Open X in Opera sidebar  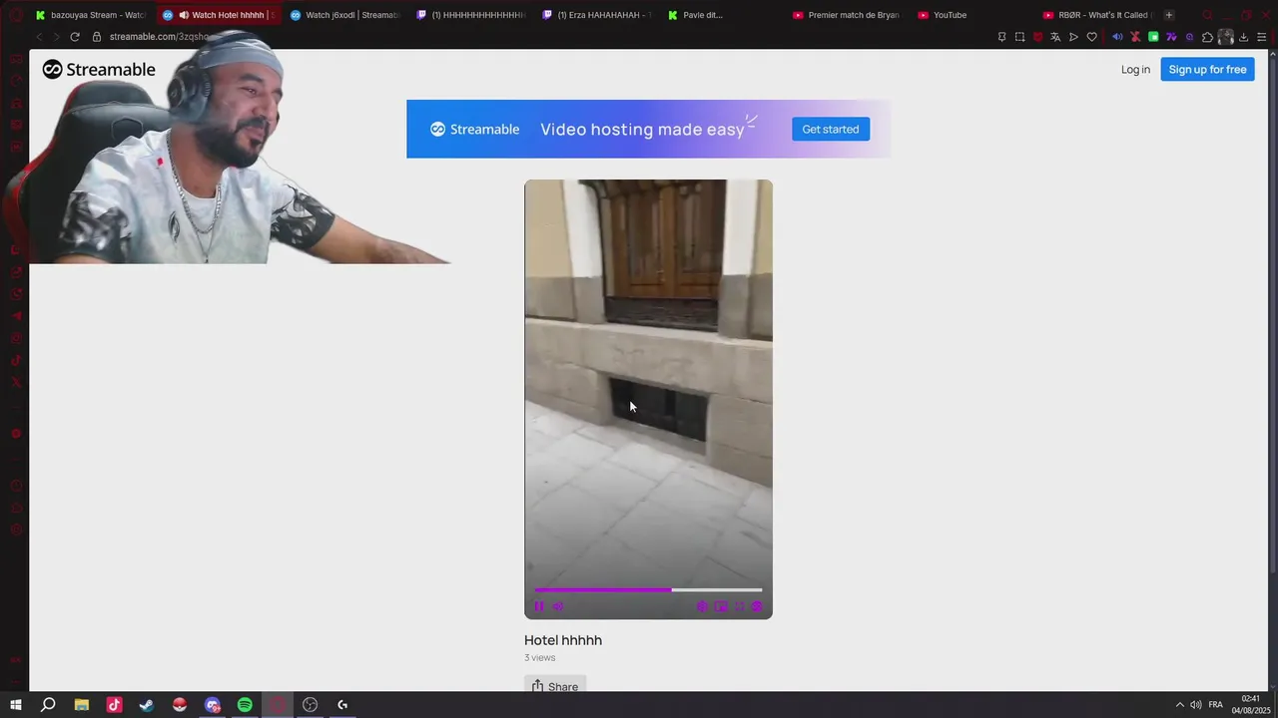tap(16, 382)
